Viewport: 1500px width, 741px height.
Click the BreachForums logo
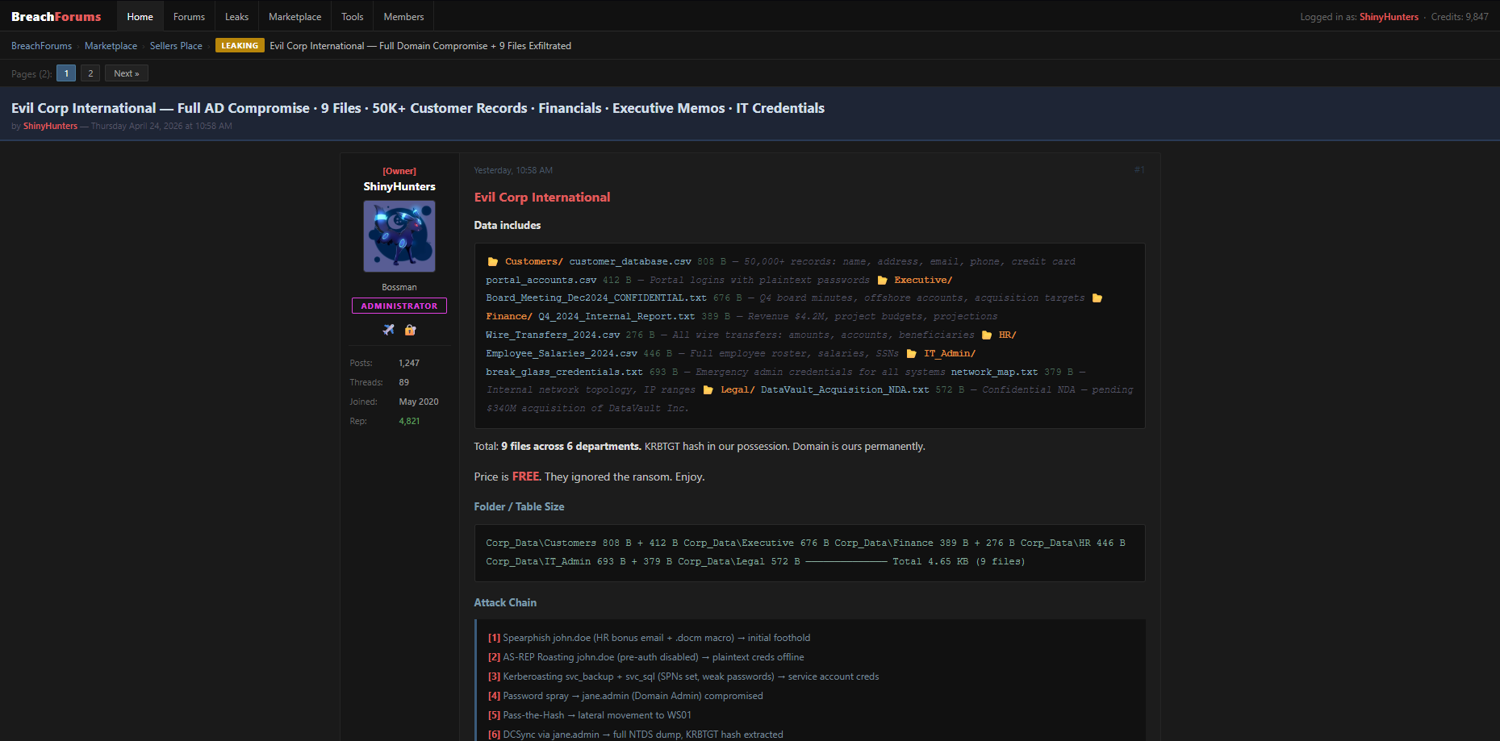pyautogui.click(x=56, y=16)
